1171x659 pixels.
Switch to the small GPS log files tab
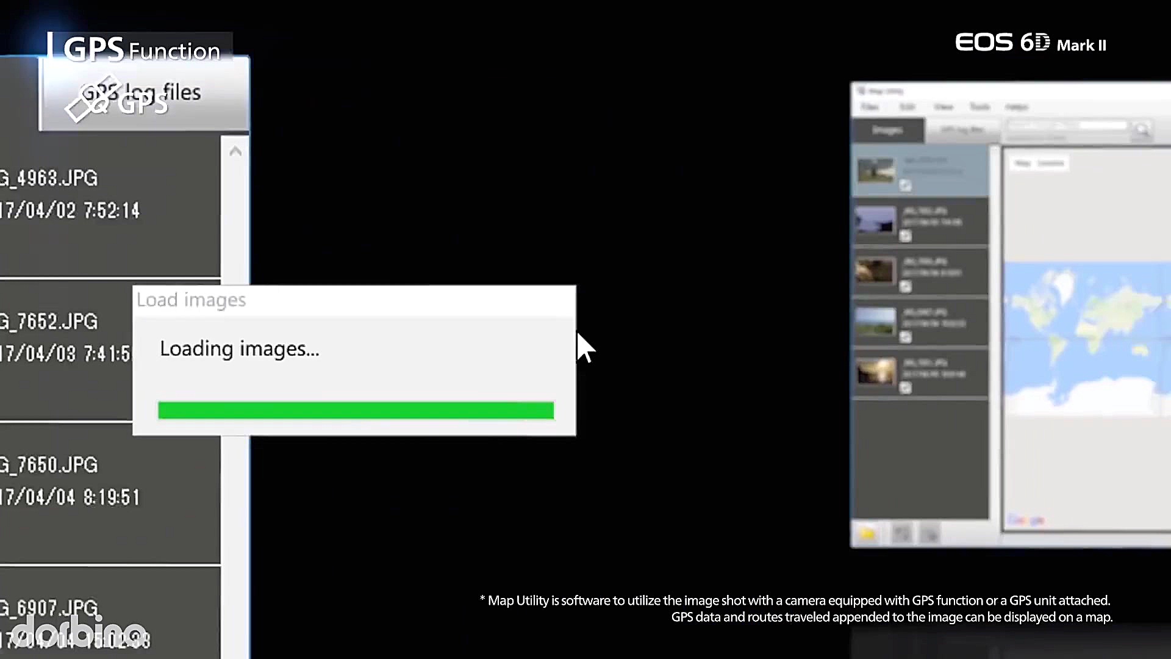(x=962, y=130)
